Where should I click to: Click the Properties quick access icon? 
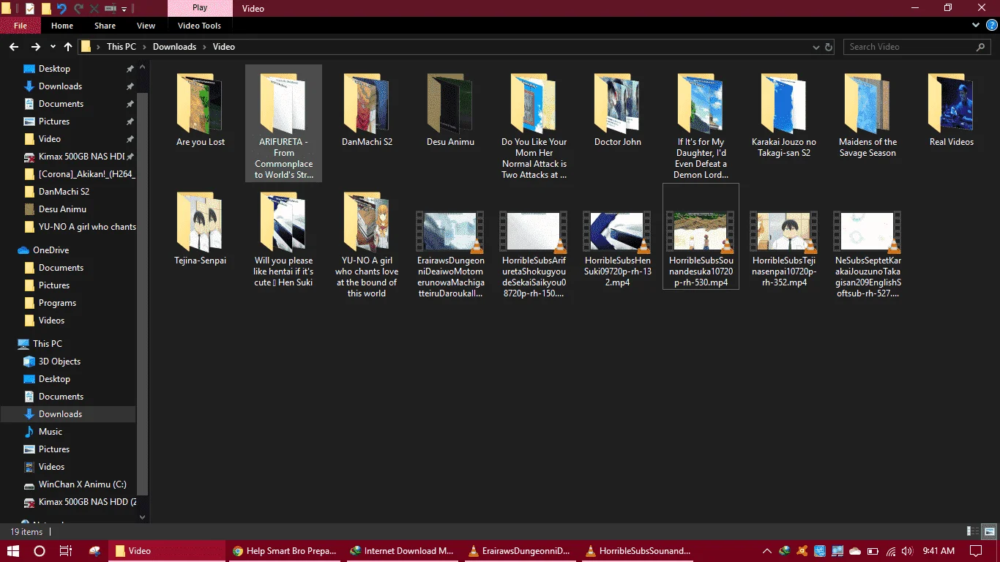click(x=30, y=9)
